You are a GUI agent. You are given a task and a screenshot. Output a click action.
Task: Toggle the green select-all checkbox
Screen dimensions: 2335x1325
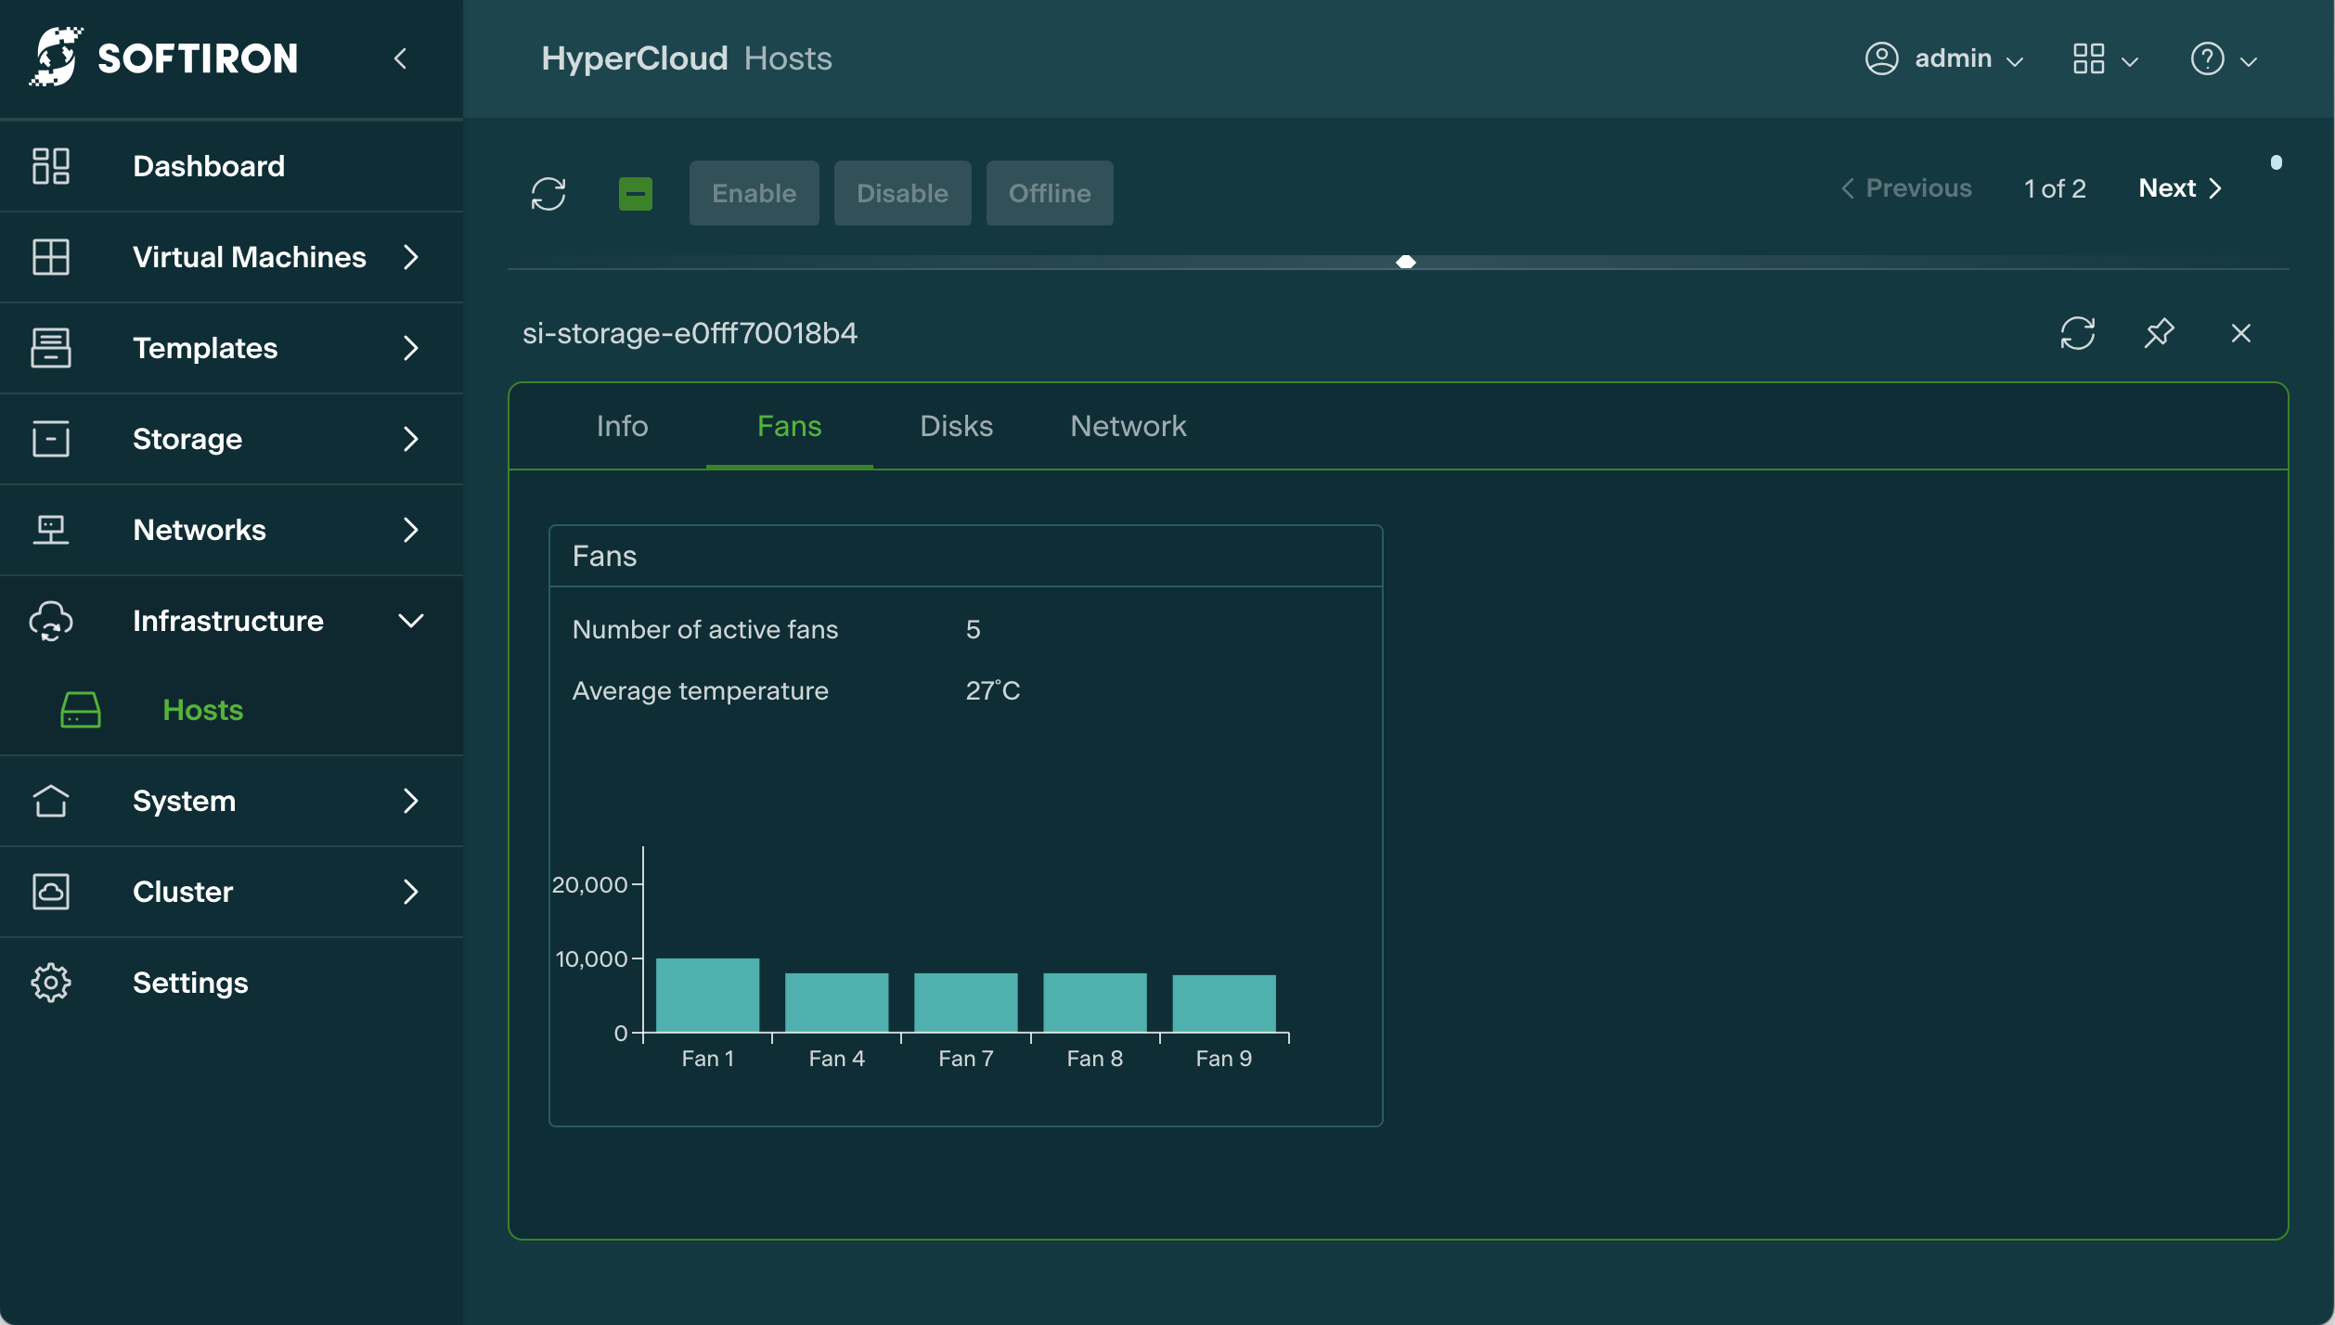(x=636, y=194)
